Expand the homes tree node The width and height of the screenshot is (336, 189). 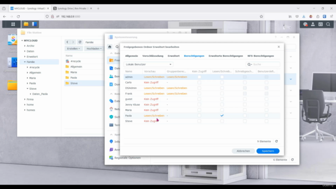(x=25, y=110)
